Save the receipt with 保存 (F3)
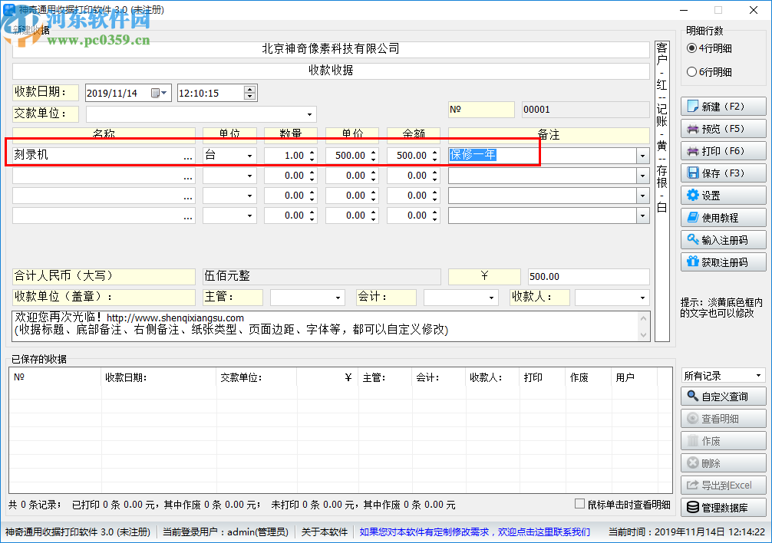 [722, 173]
